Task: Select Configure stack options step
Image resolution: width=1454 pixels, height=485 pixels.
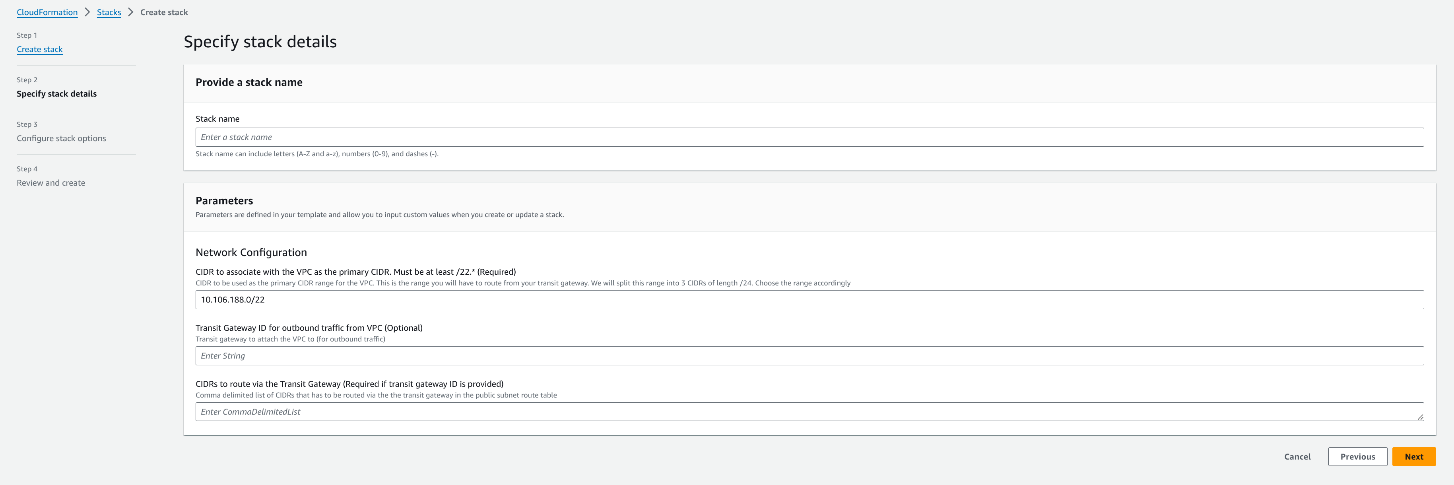Action: point(61,138)
